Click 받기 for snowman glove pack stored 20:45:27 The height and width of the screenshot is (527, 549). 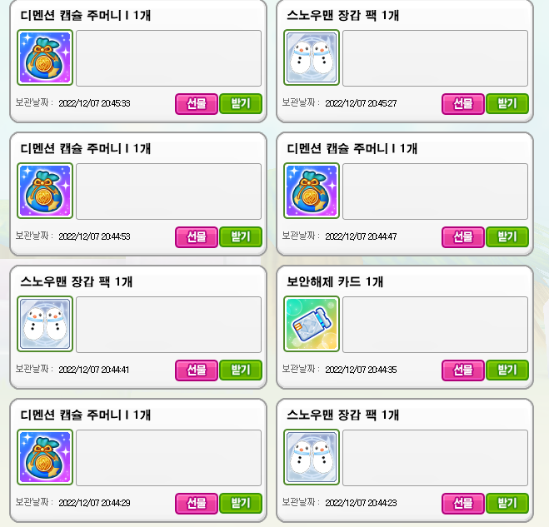click(x=507, y=103)
